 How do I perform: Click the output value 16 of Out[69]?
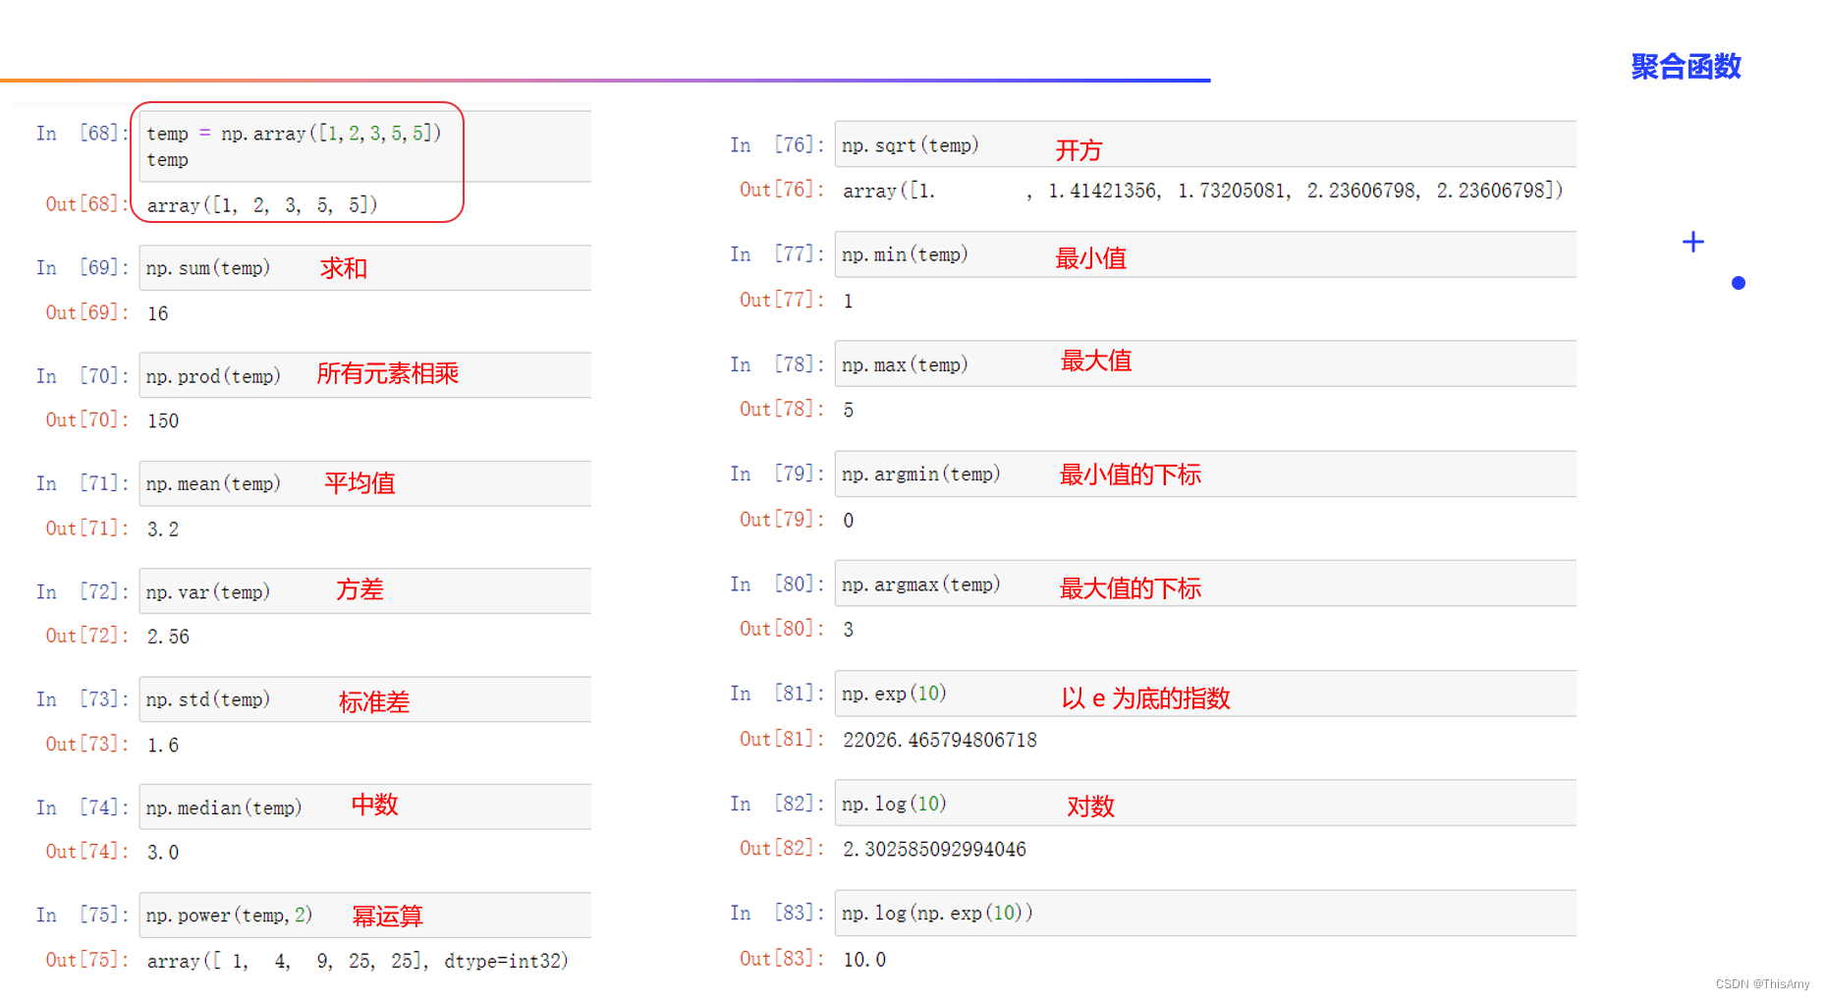pyautogui.click(x=158, y=313)
